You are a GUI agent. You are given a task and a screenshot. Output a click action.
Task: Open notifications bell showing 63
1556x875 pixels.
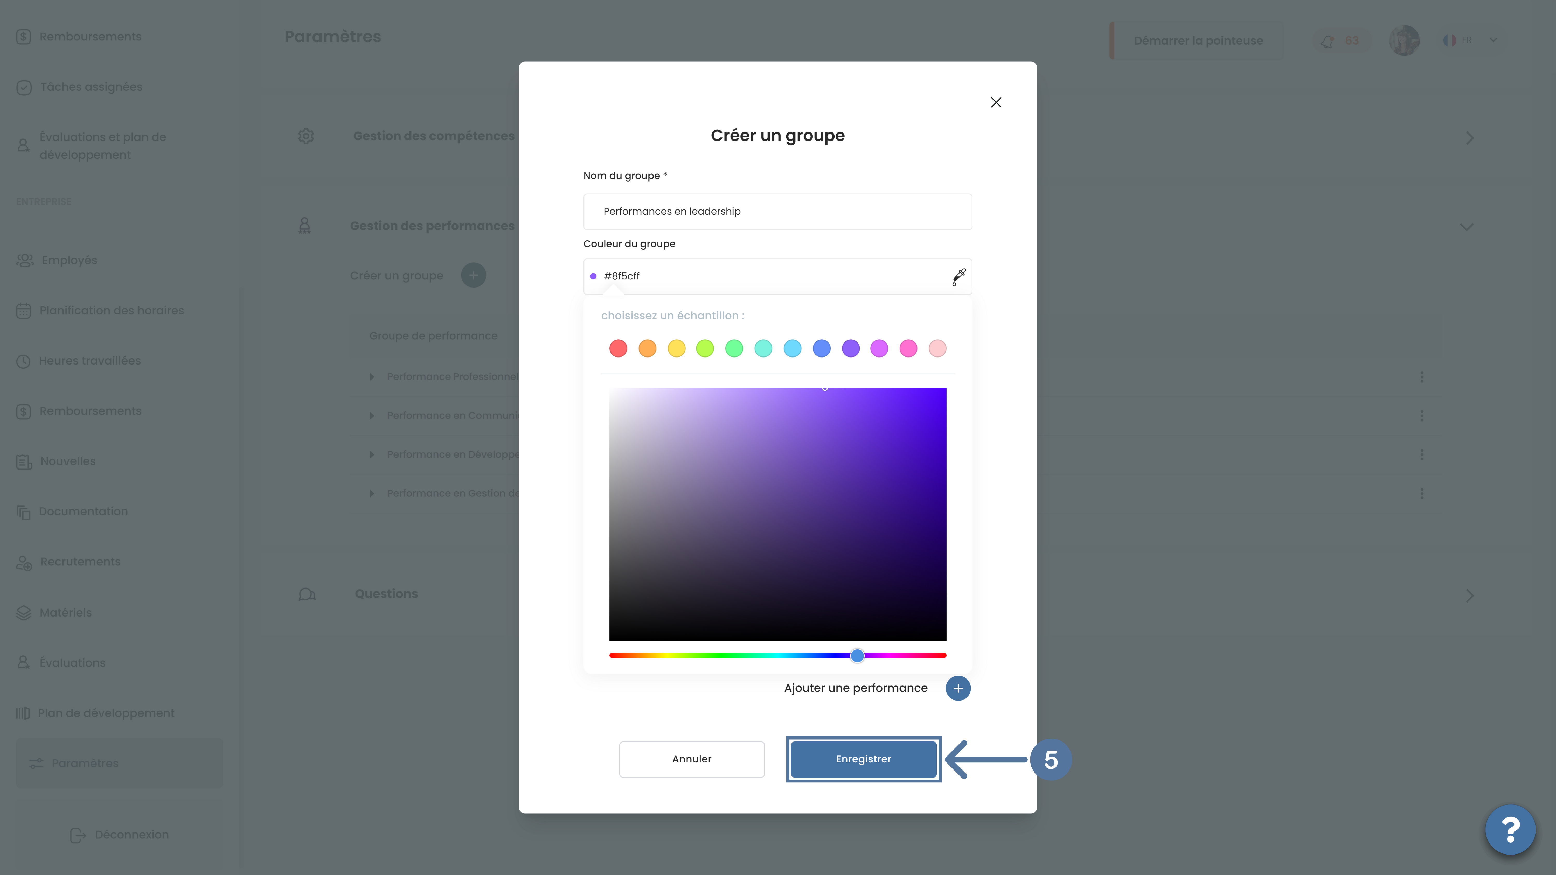(x=1341, y=40)
